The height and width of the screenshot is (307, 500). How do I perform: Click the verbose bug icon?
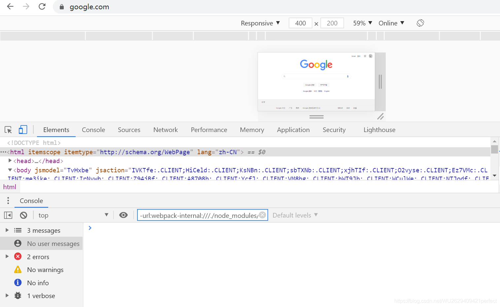click(18, 295)
